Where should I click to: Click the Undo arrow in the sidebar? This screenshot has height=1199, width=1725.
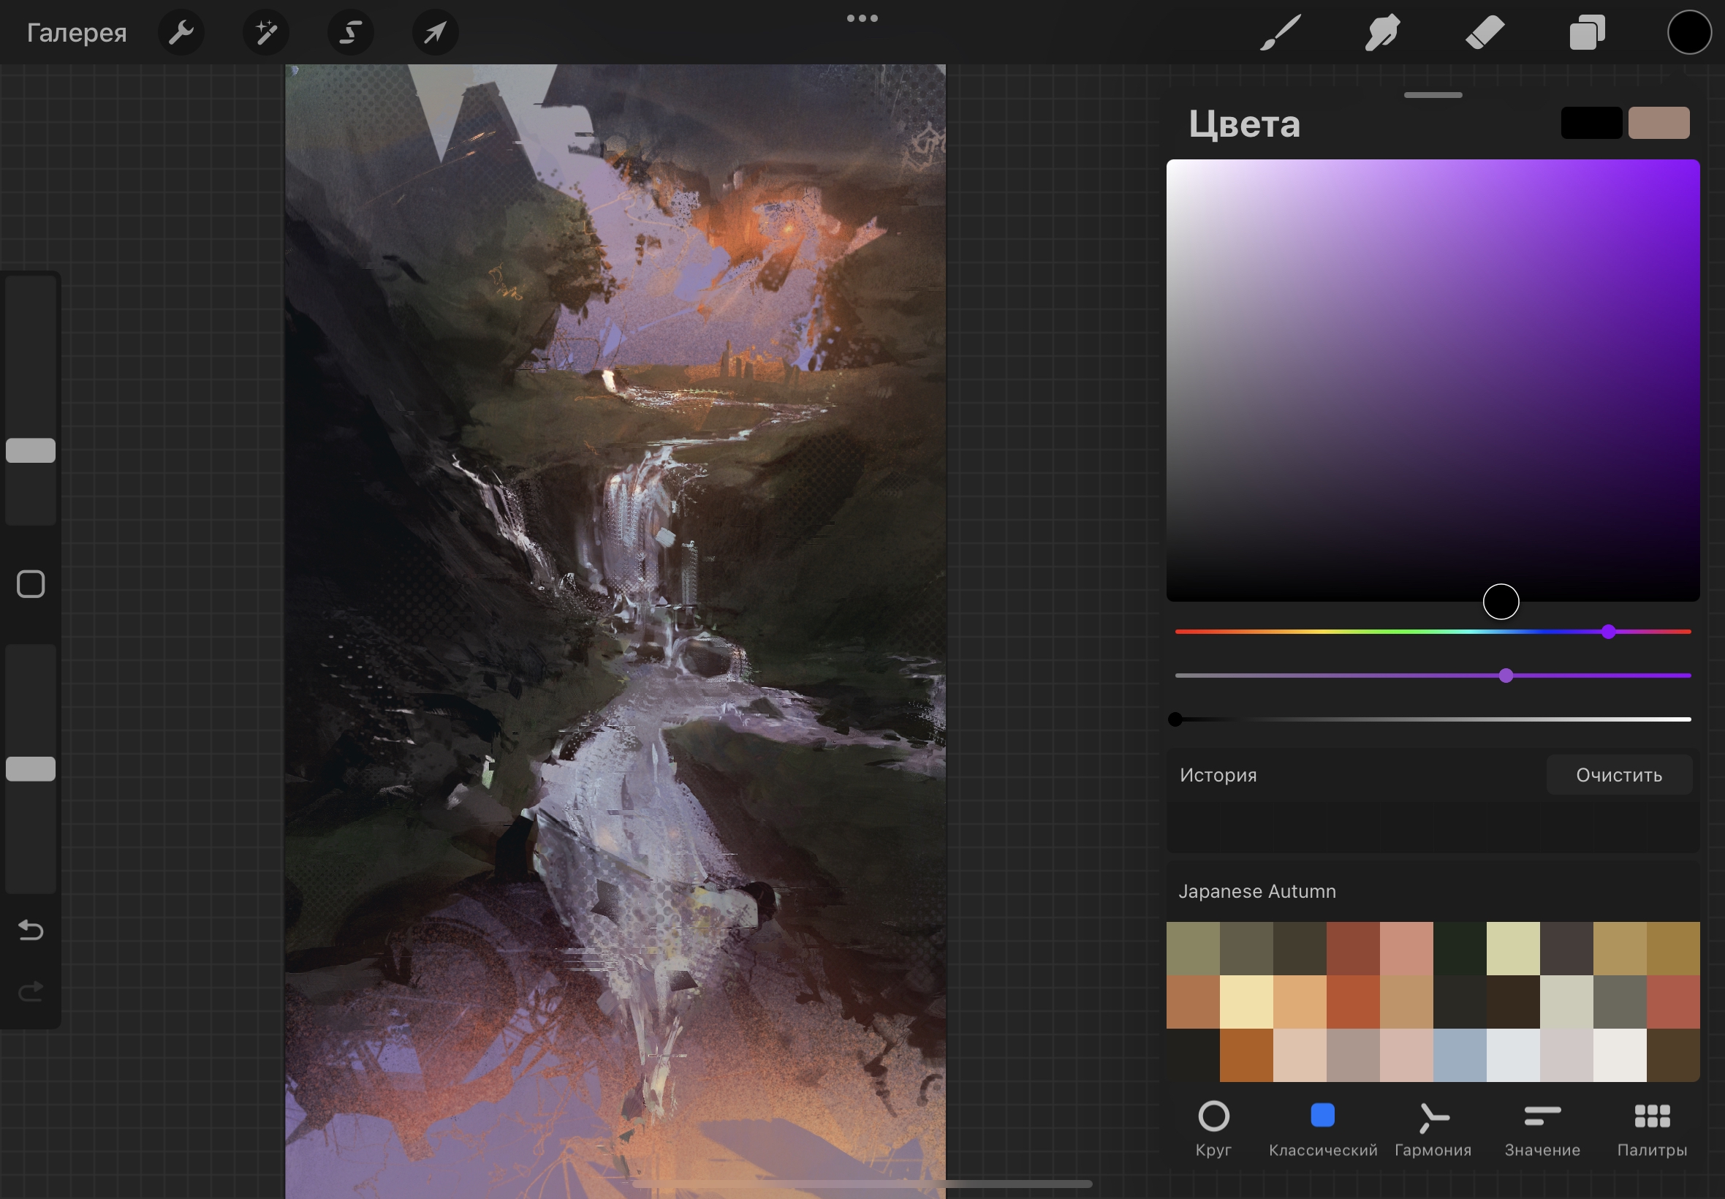[x=31, y=930]
